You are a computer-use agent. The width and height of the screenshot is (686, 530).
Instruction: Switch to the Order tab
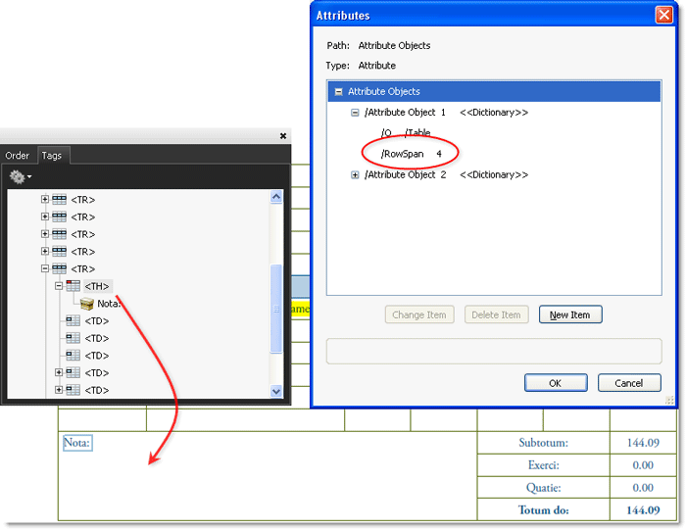[18, 156]
